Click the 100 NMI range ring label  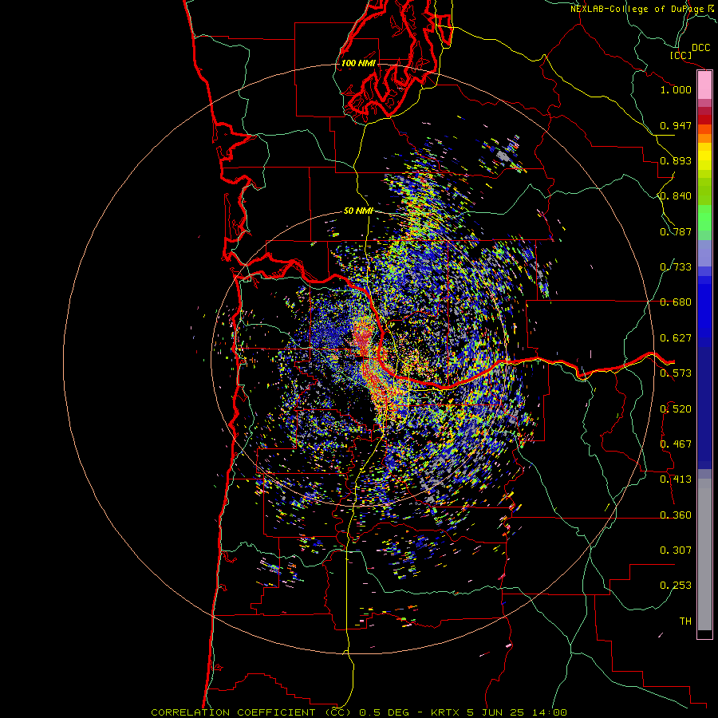(358, 63)
